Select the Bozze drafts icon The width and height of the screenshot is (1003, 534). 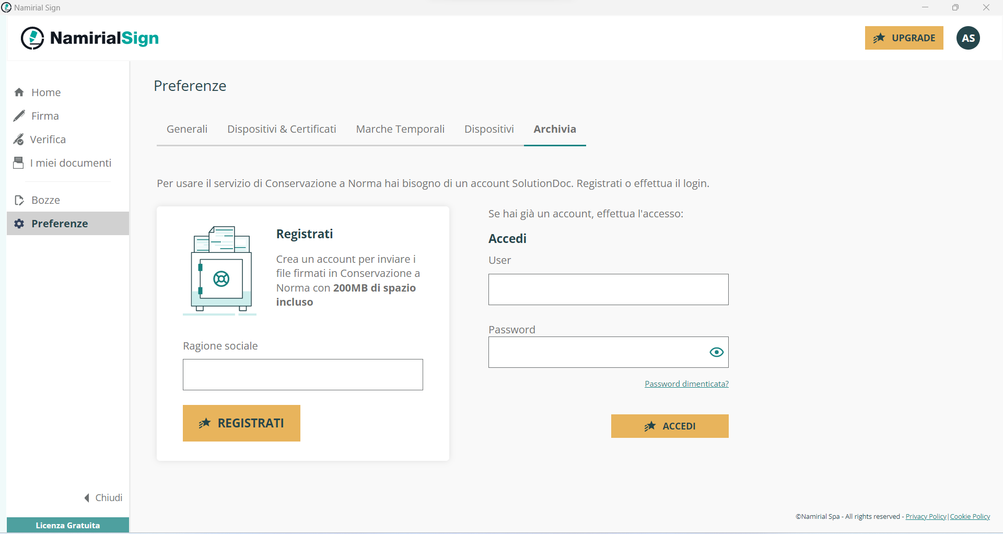pos(19,200)
